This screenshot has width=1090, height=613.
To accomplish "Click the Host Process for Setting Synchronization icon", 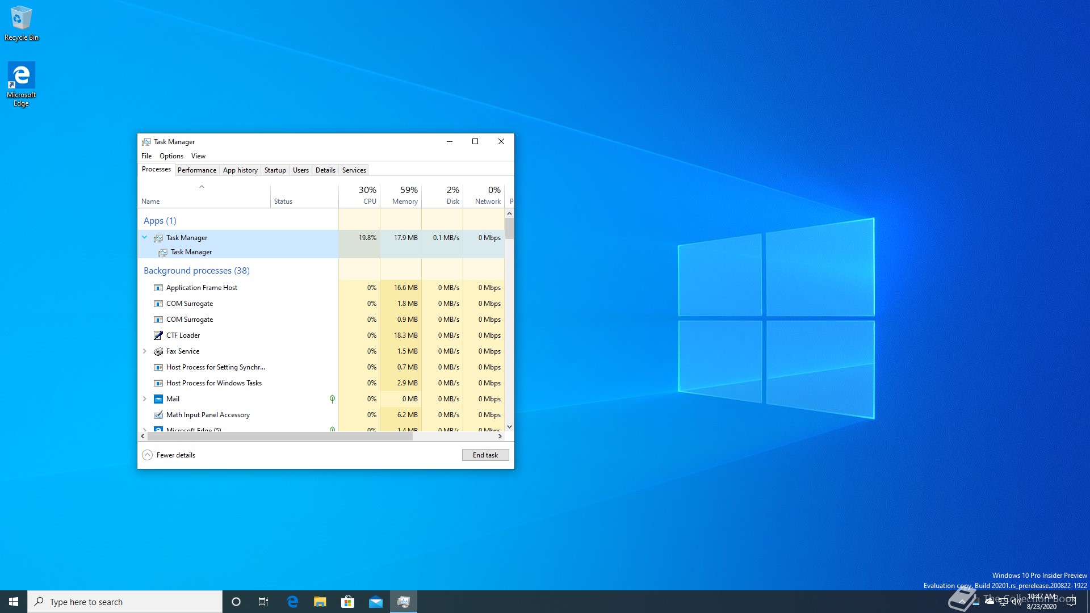I will (158, 367).
